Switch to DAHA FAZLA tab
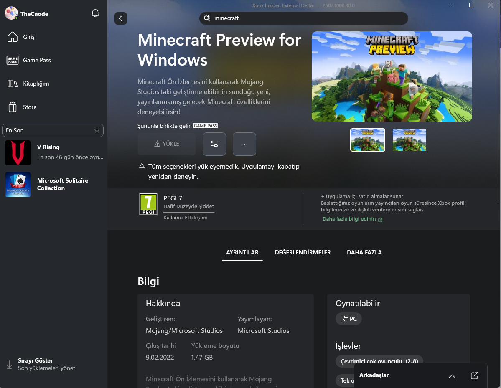Image resolution: width=501 pixels, height=388 pixels. click(364, 252)
